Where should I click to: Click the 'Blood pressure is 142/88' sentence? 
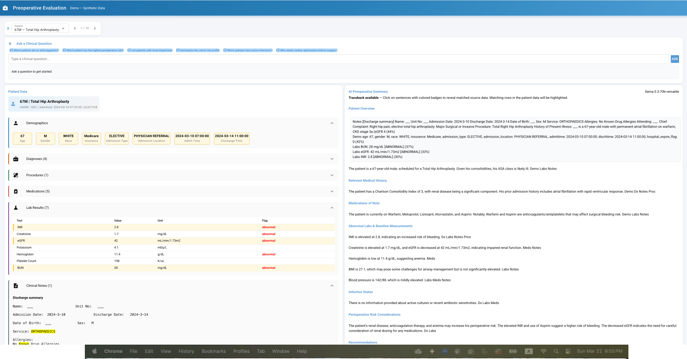pos(386,280)
